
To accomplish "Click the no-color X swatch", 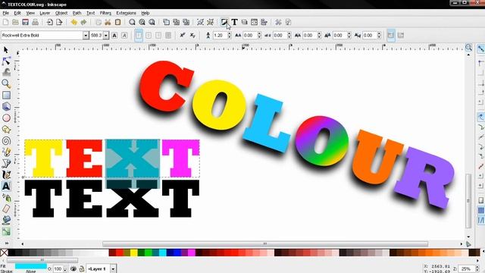I will [4, 253].
